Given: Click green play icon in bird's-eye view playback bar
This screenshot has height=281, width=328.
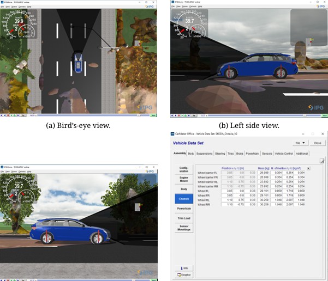Looking at the screenshot, I should (11, 115).
